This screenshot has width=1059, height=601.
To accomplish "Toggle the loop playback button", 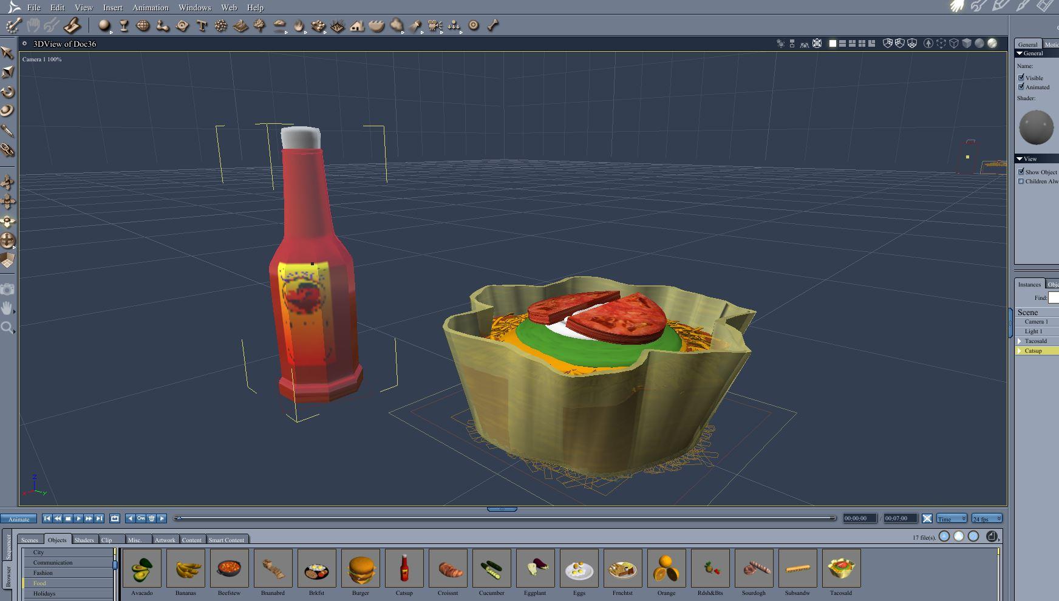I will pyautogui.click(x=115, y=518).
